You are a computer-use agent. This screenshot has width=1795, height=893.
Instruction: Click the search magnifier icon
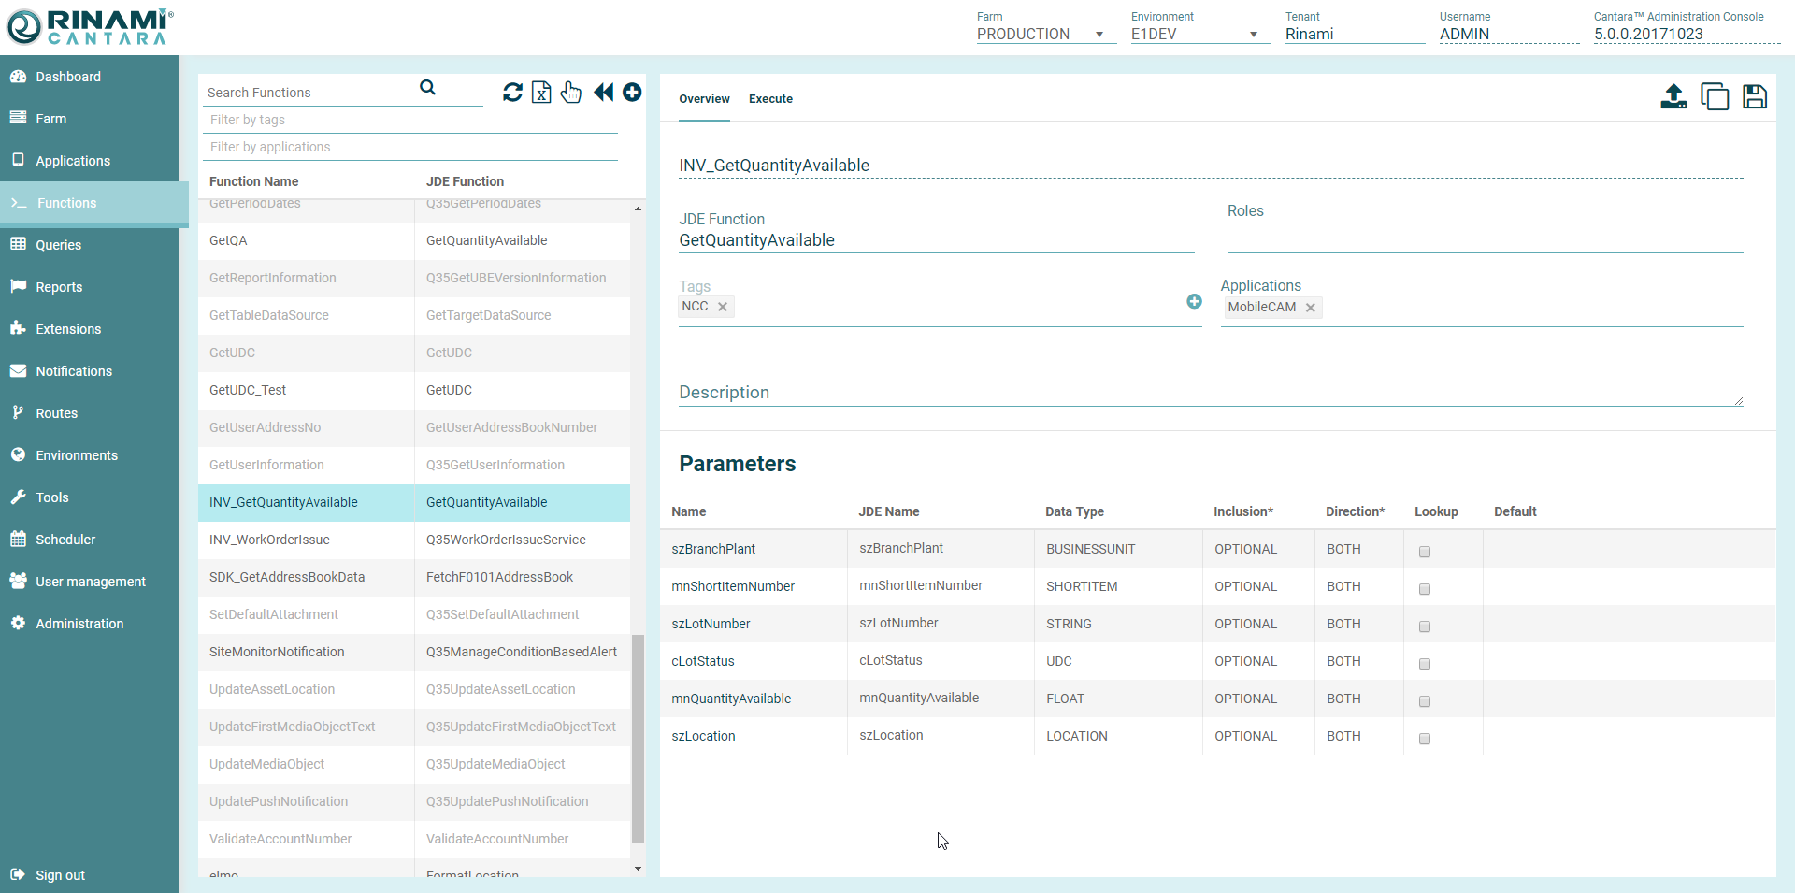point(427,88)
